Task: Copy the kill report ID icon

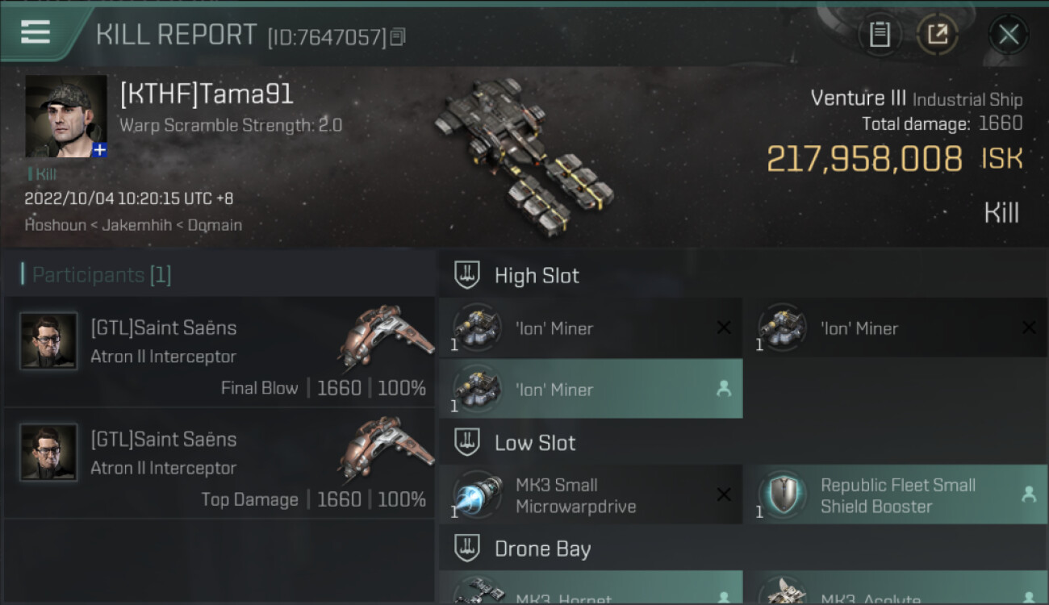Action: pyautogui.click(x=398, y=37)
